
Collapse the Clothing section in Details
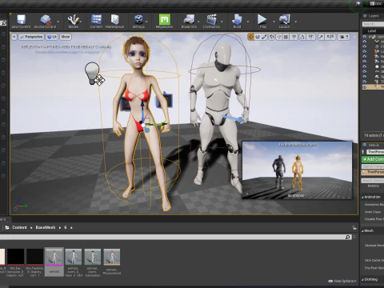coord(362,279)
